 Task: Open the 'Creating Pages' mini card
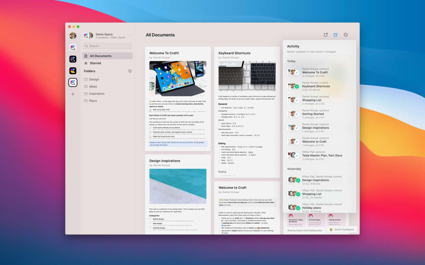coord(315,220)
